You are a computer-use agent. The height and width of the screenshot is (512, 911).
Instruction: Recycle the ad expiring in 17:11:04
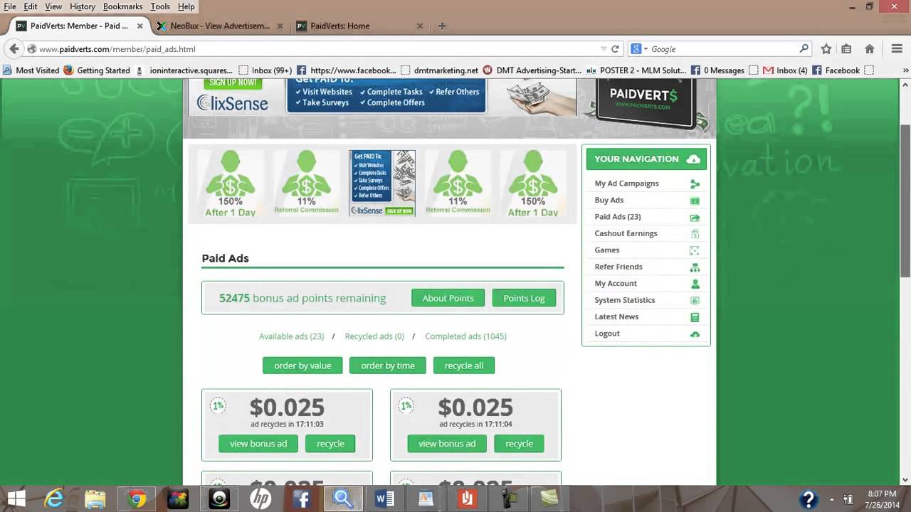click(x=519, y=444)
